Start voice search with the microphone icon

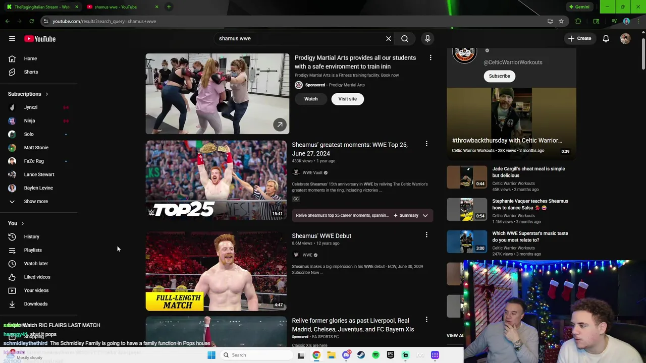427,38
